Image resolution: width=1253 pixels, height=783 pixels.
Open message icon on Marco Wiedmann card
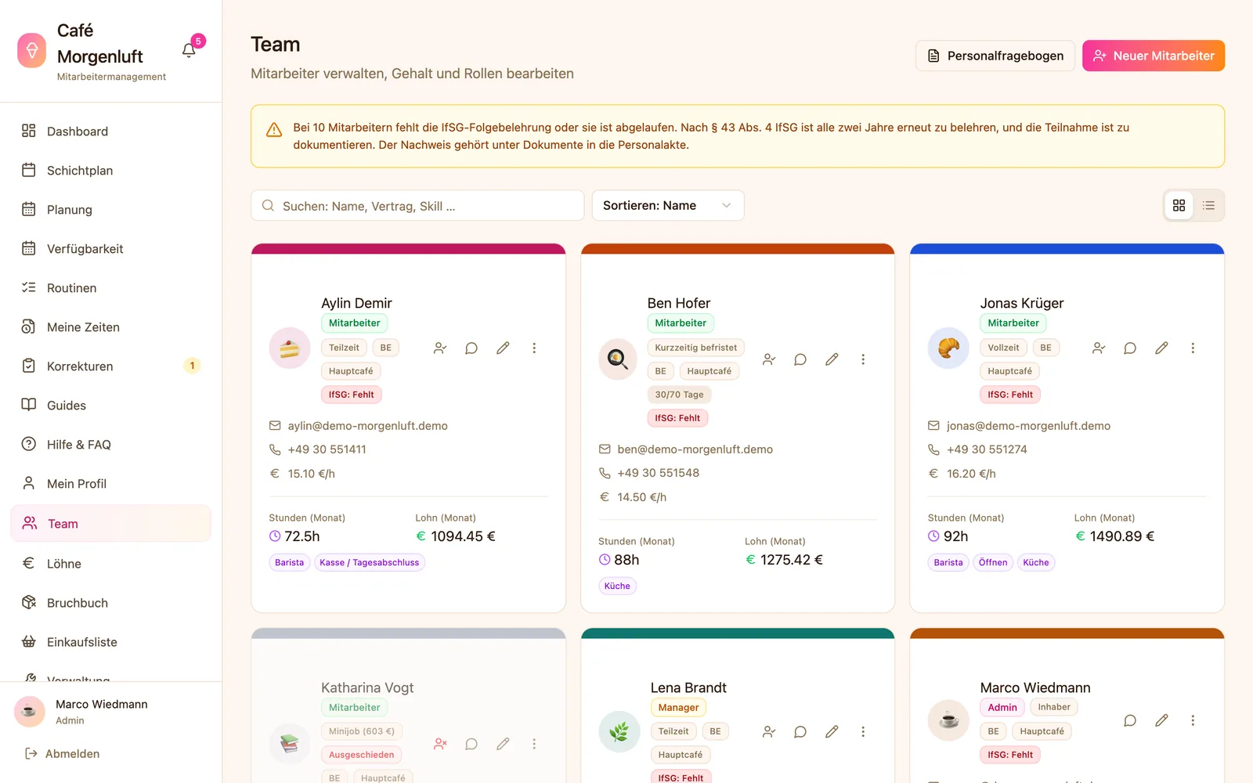click(1130, 720)
